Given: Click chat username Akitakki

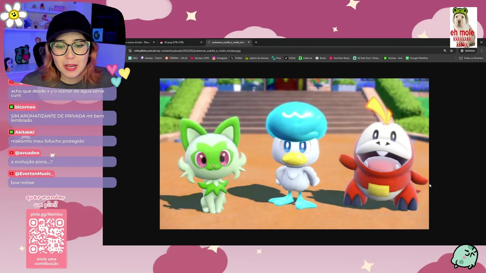Looking at the screenshot, I should (x=25, y=132).
